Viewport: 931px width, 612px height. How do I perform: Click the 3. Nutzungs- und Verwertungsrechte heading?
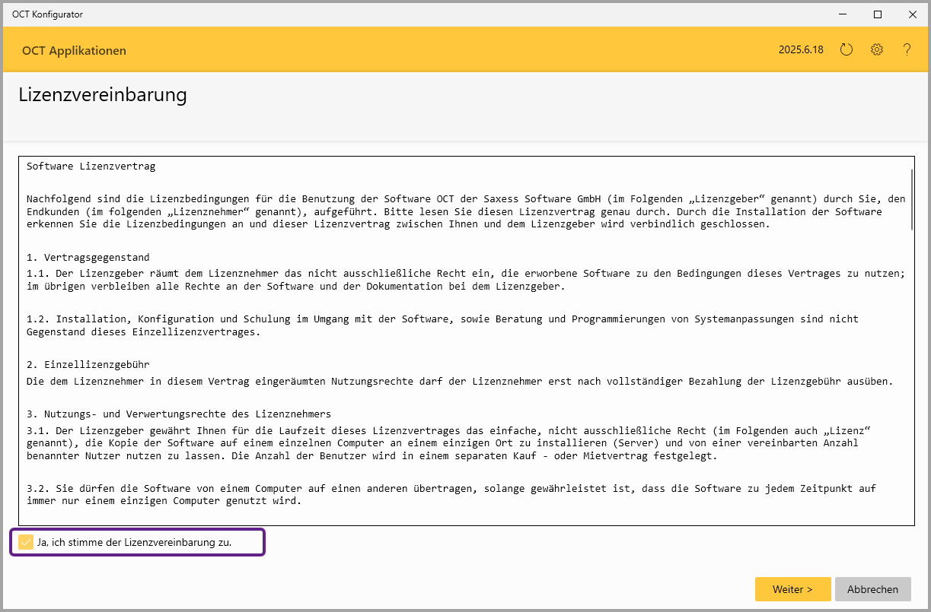point(178,414)
